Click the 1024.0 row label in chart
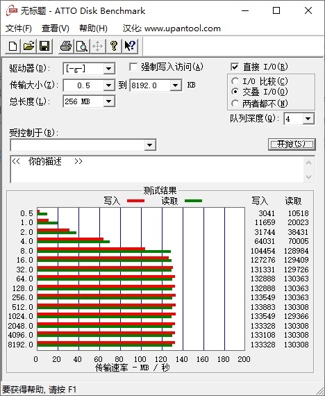The height and width of the screenshot is (396, 325). point(20,316)
